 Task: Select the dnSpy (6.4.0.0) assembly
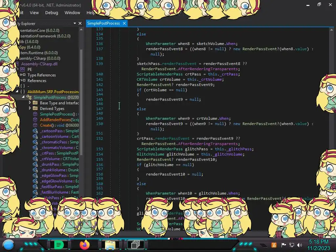click(x=30, y=47)
